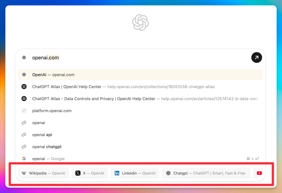
Task: Click the OpenAI logo above the search bar
Action: point(140,22)
